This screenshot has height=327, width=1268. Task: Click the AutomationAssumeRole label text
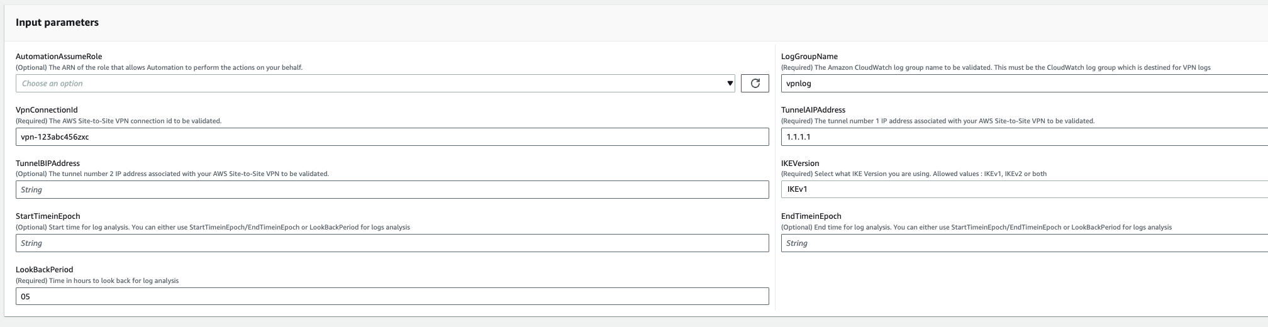(58, 57)
